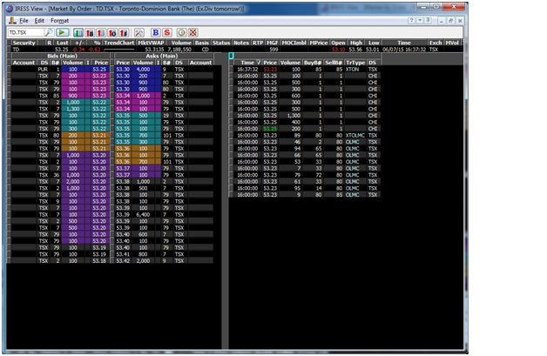Open the File menu
This screenshot has width=547, height=356.
pos(24,21)
